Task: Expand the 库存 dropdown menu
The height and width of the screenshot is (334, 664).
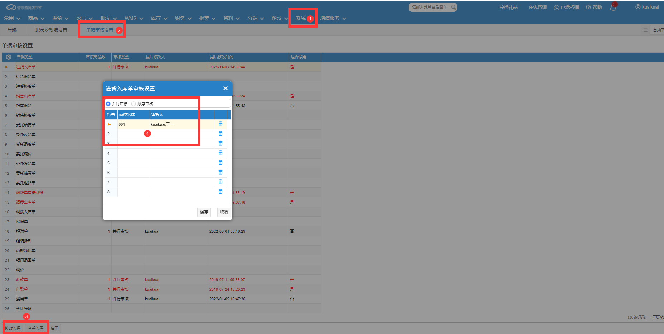Action: pos(159,18)
